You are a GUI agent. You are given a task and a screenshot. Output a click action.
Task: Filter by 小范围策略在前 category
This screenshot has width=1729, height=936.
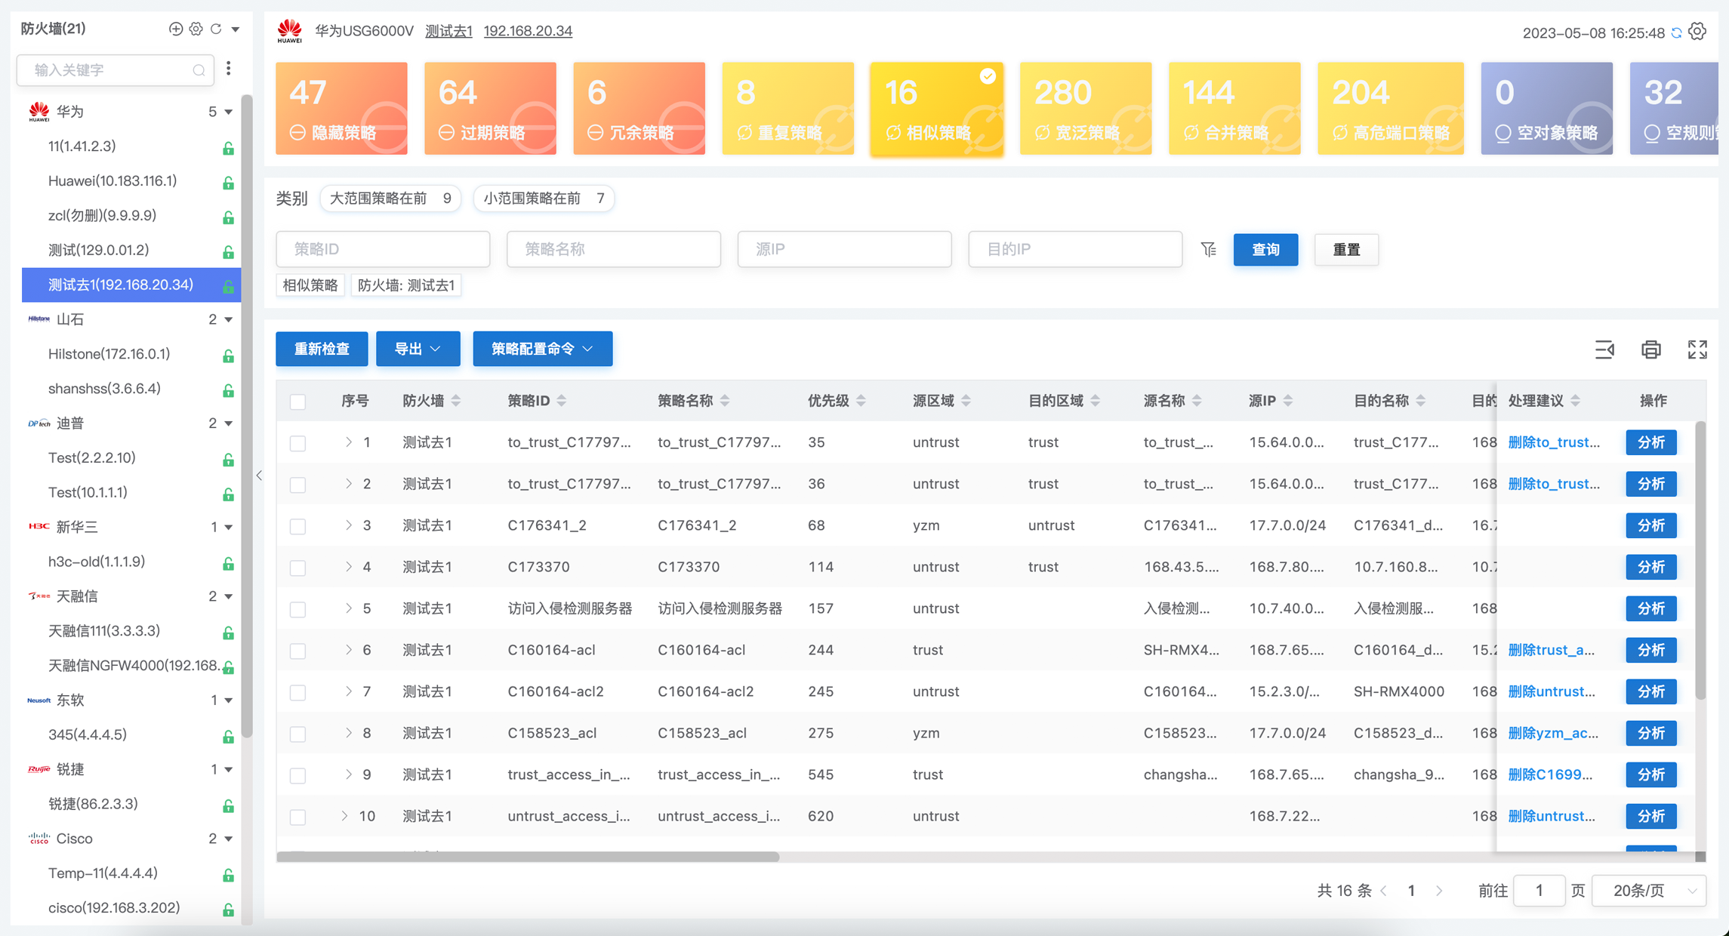pos(544,199)
